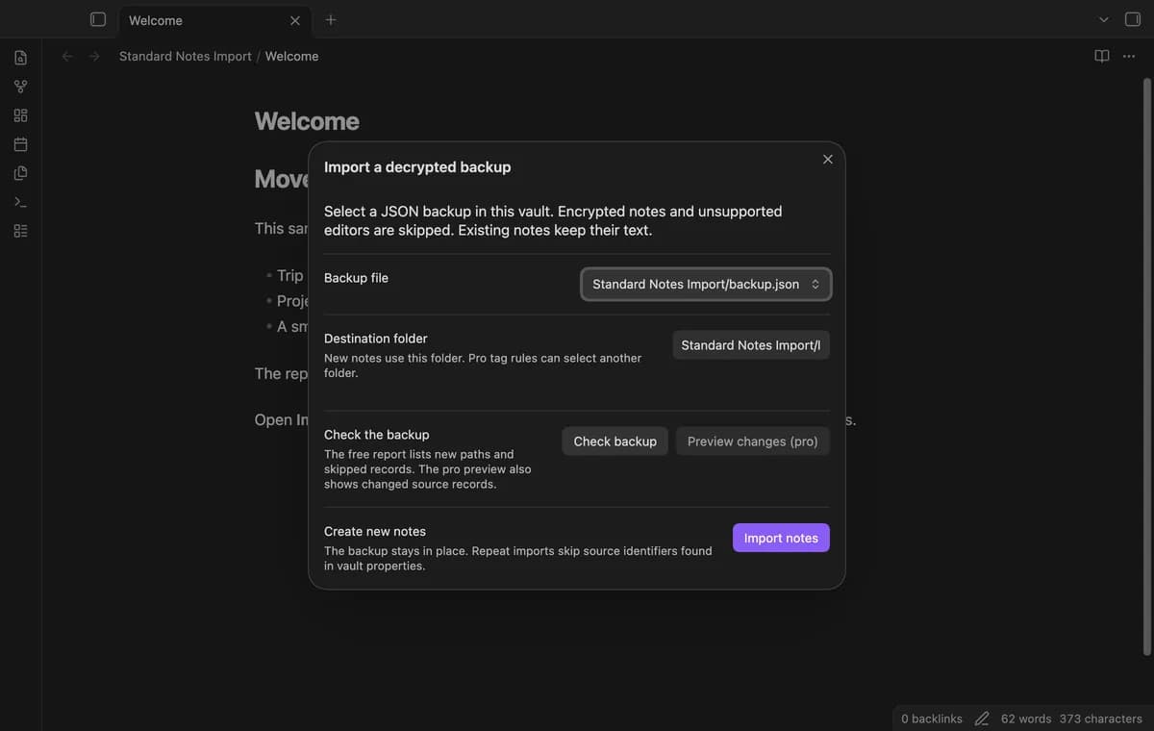
Task: Toggle the right sidebar panel icon
Action: coord(1133,19)
